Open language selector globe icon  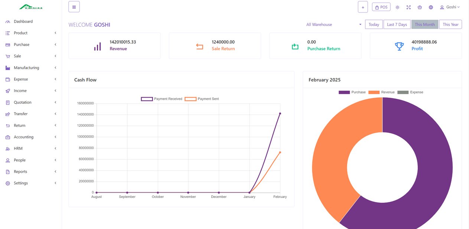(x=431, y=7)
